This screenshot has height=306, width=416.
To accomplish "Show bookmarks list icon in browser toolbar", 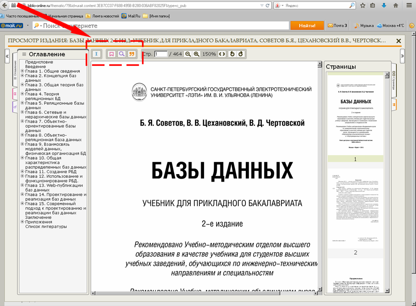I will (x=373, y=5).
